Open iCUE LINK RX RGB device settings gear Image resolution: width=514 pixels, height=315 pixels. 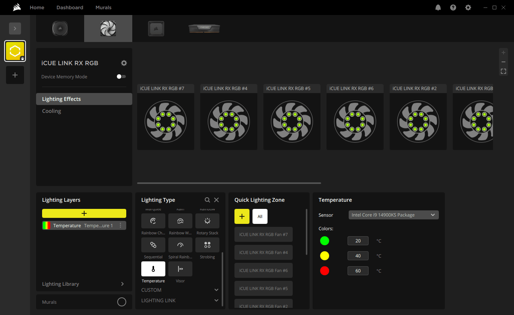pyautogui.click(x=124, y=63)
